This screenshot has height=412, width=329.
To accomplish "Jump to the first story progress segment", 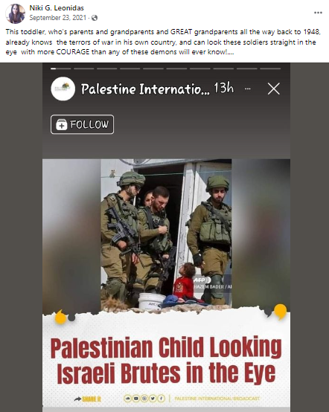I will 61,68.
